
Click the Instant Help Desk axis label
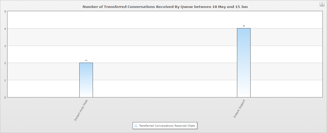(81, 110)
